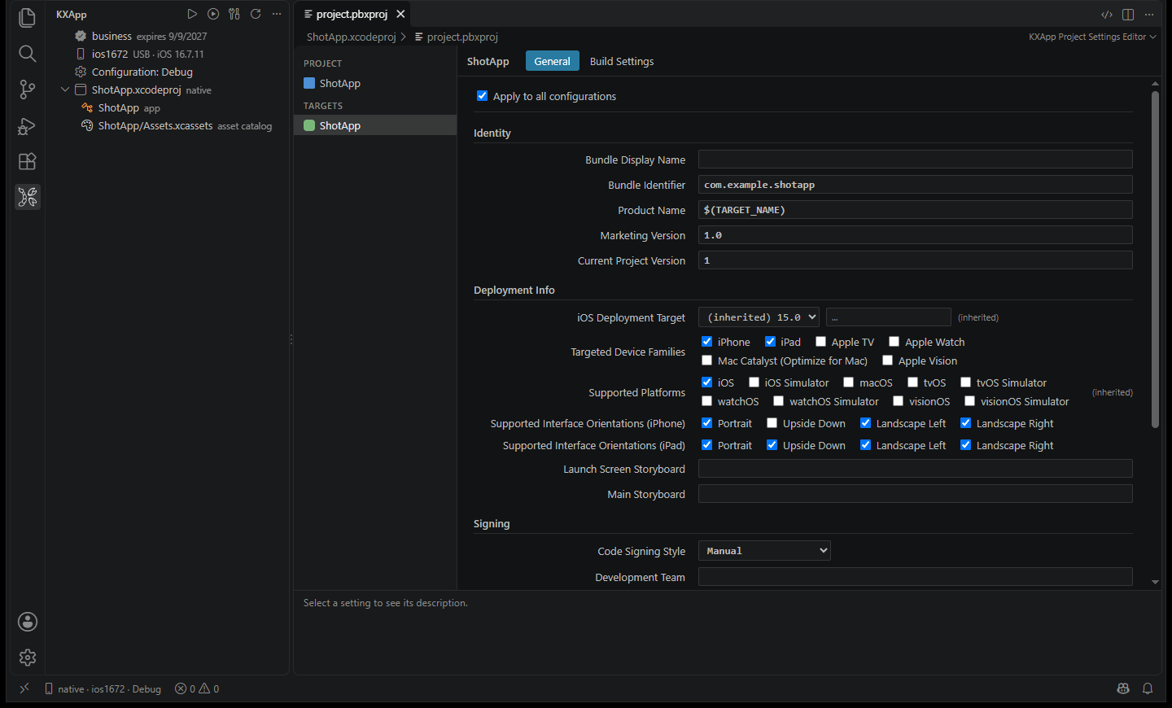Open the KXApp Project Settings Editor dropdown
The image size is (1172, 708).
(1091, 37)
